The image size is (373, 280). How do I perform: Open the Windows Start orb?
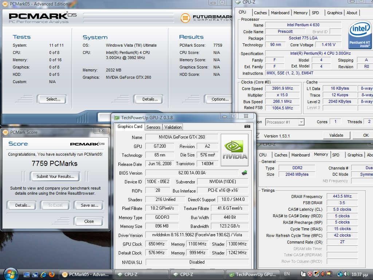click(x=11, y=275)
